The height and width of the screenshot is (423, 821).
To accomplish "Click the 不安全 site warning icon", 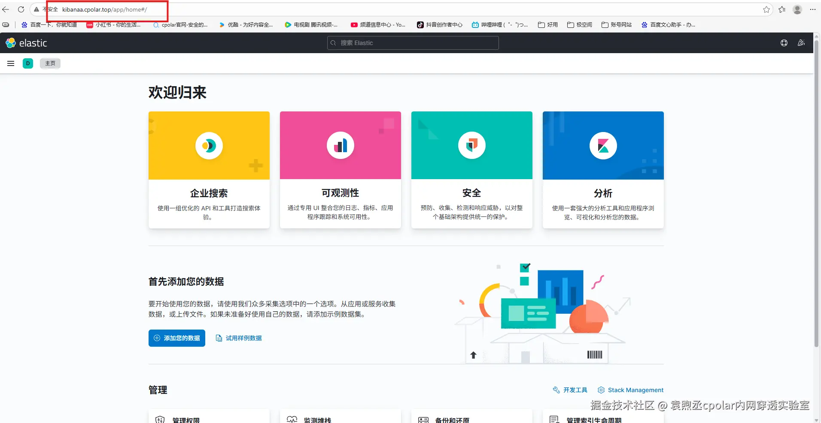I will [x=37, y=9].
